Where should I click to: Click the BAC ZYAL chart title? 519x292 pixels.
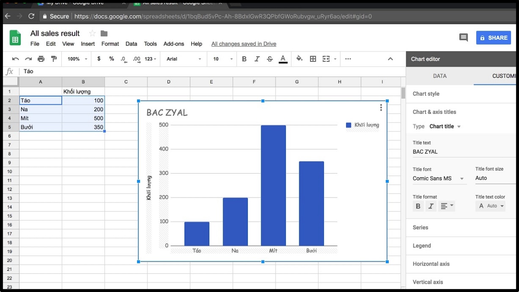(x=167, y=112)
